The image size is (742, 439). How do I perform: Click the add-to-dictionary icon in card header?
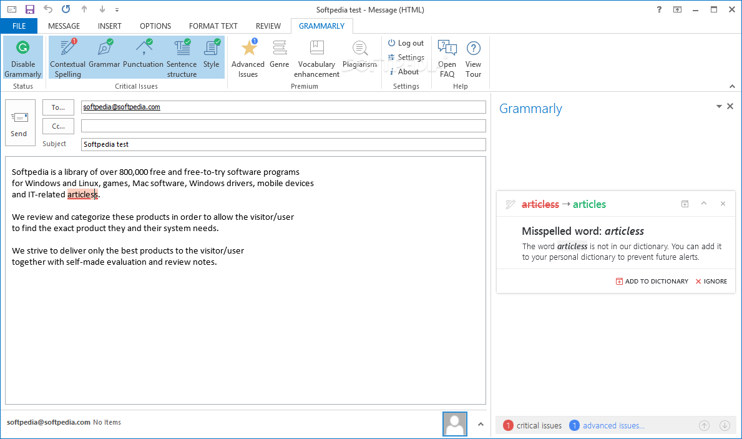point(685,204)
